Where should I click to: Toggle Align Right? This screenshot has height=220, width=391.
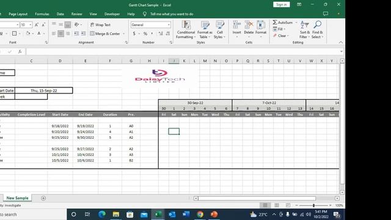pyautogui.click(x=68, y=34)
